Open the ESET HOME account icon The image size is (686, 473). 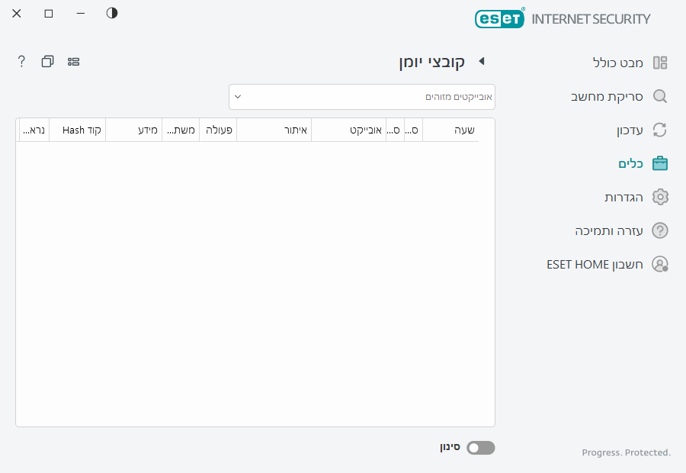click(x=660, y=264)
